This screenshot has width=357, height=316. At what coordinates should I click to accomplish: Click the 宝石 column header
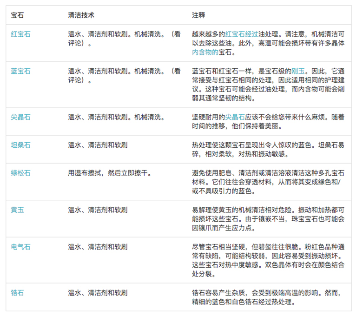coord(17,15)
